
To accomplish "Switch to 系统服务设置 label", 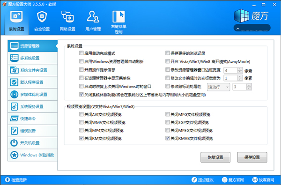I will [x=32, y=106].
